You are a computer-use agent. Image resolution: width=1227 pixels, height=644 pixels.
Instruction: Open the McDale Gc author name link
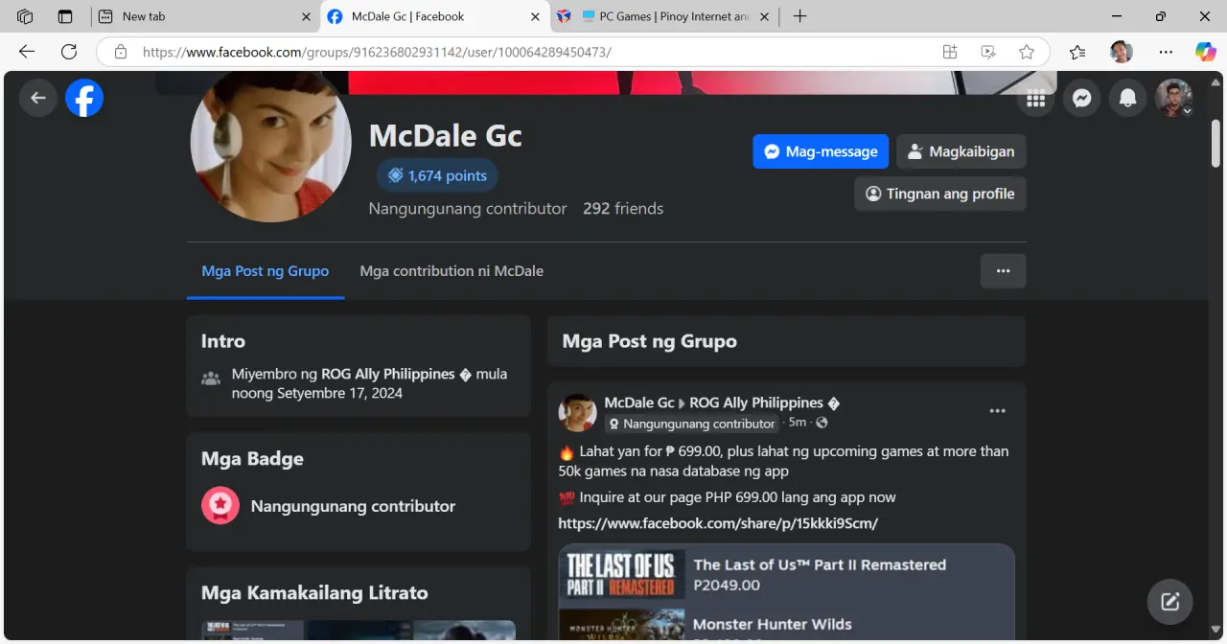point(639,402)
